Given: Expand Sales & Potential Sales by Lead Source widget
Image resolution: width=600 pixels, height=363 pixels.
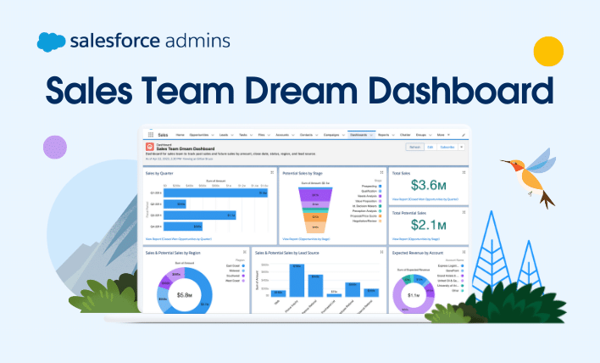Looking at the screenshot, I should [381, 252].
